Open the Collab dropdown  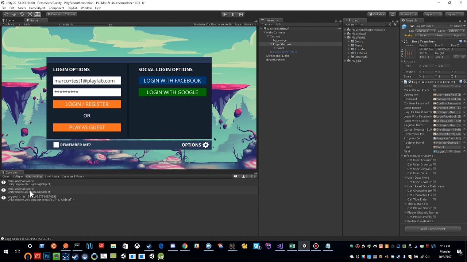(x=377, y=14)
